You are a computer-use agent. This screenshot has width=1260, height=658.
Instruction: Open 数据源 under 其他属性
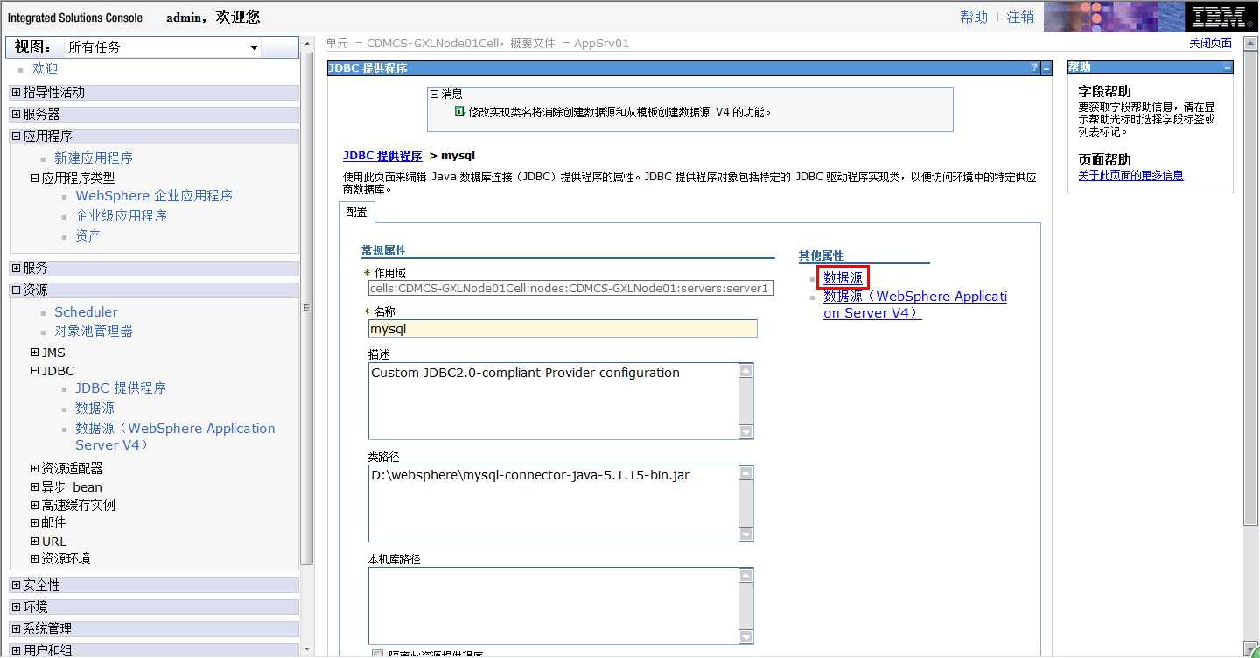click(843, 277)
